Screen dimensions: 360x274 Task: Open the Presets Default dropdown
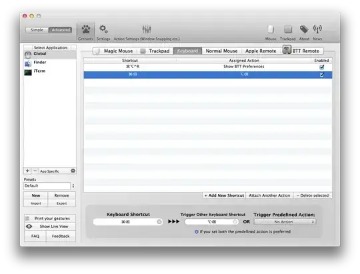point(49,186)
